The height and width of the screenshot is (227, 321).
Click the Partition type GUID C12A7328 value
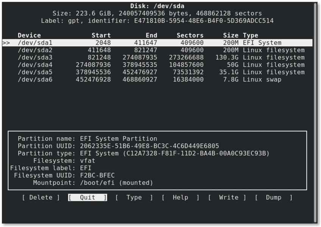[x=196, y=153]
